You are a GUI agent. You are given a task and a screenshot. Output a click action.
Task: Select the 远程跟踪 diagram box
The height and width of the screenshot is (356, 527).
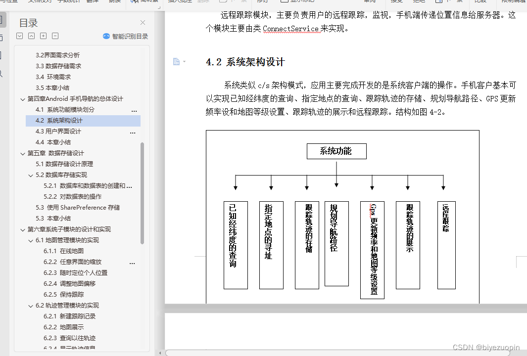click(x=446, y=245)
